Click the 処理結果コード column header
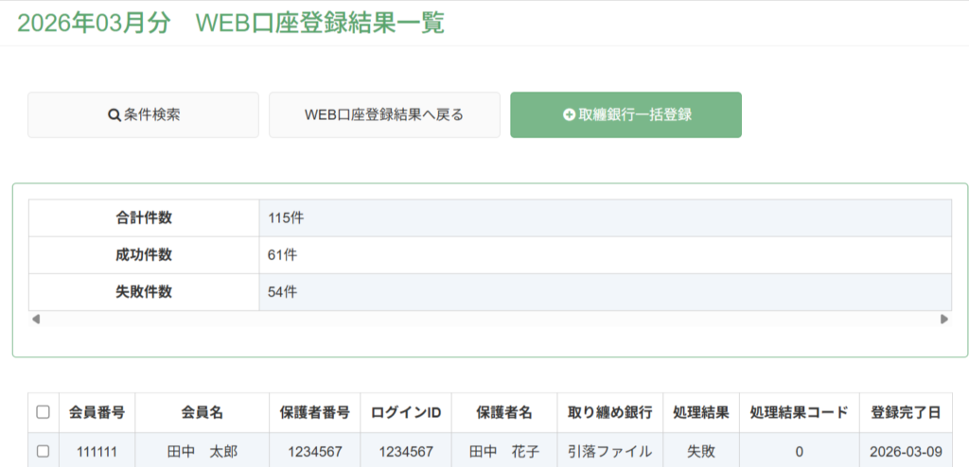The width and height of the screenshot is (969, 467). (799, 412)
